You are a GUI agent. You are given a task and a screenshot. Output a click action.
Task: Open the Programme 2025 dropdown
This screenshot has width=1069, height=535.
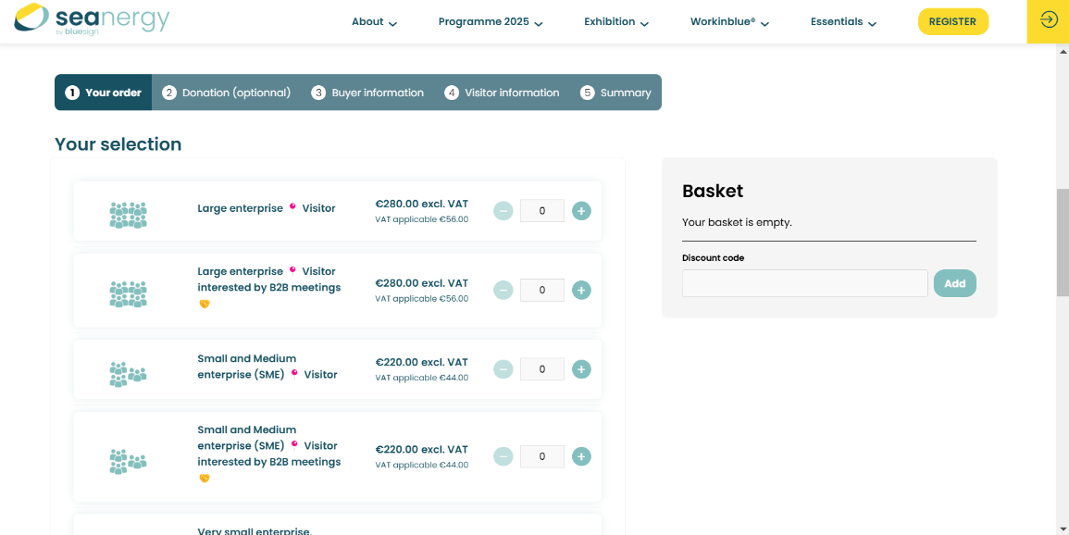tap(491, 22)
